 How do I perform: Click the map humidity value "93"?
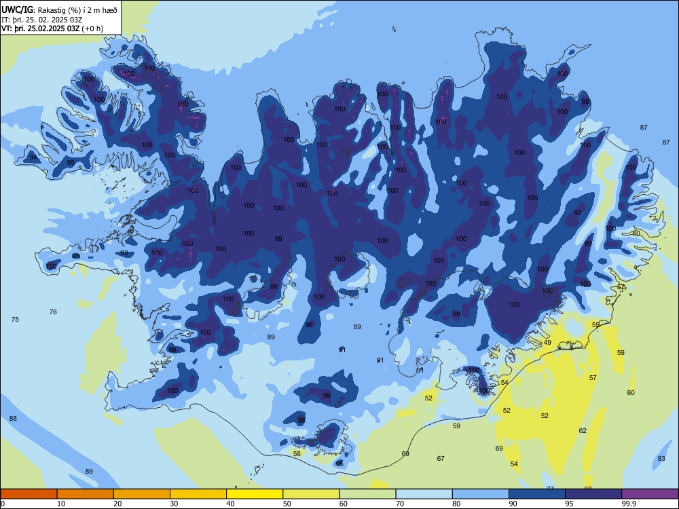(x=124, y=252)
